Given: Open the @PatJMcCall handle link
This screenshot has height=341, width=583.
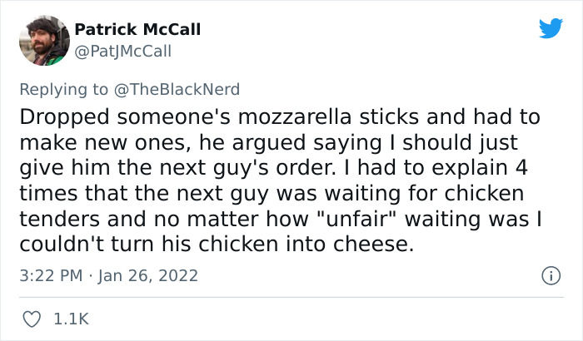Looking at the screenshot, I should 123,52.
